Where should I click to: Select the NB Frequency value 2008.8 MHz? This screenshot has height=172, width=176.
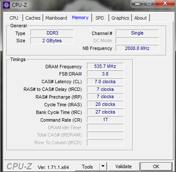(137, 48)
